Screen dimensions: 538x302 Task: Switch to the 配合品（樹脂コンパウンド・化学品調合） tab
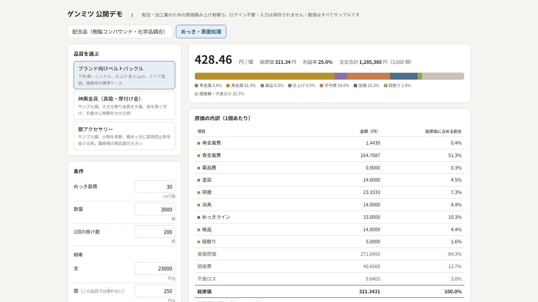tap(120, 32)
